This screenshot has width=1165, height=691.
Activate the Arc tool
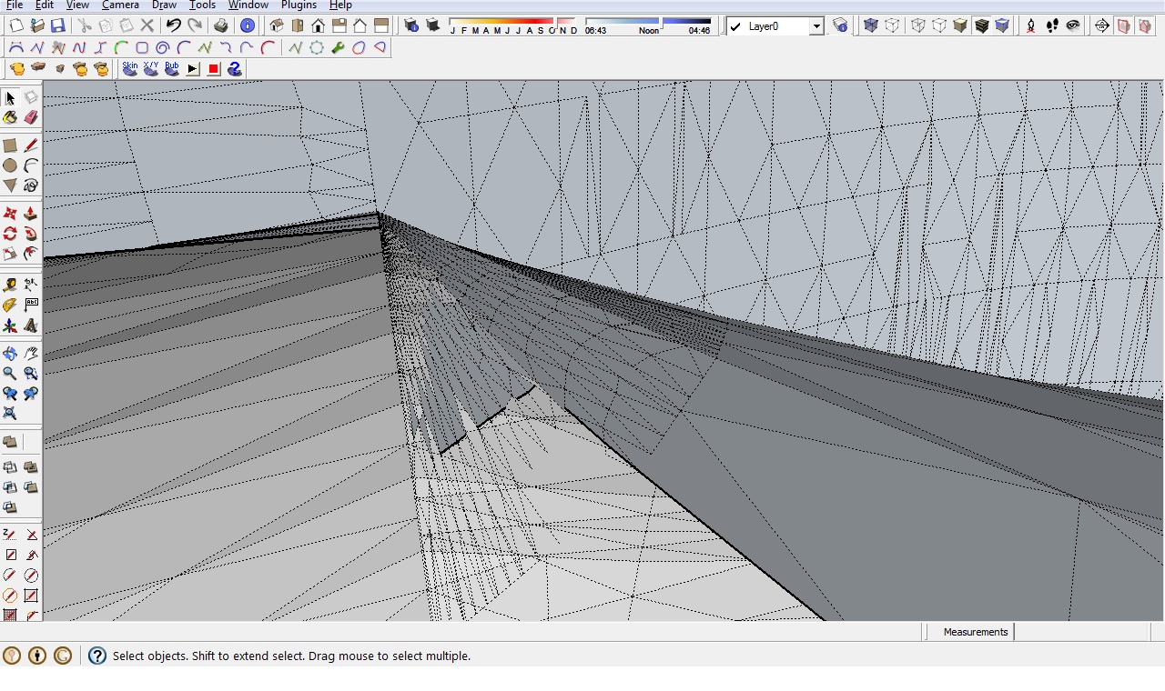(x=31, y=165)
